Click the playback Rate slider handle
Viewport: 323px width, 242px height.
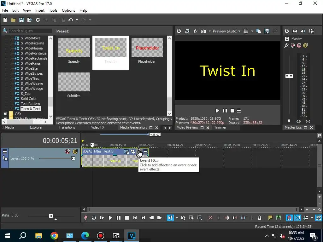[51, 216]
